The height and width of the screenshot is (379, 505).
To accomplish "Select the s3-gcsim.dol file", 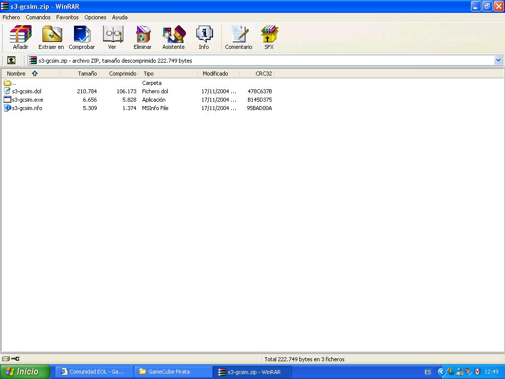I will point(27,91).
